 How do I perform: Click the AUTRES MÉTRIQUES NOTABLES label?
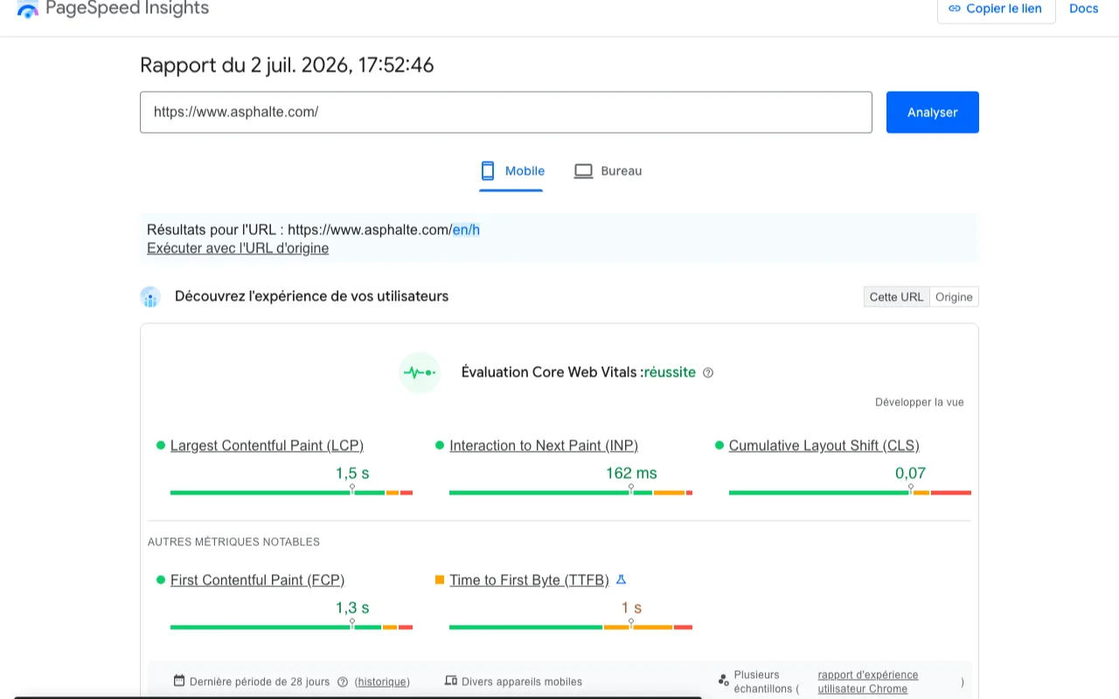click(233, 542)
